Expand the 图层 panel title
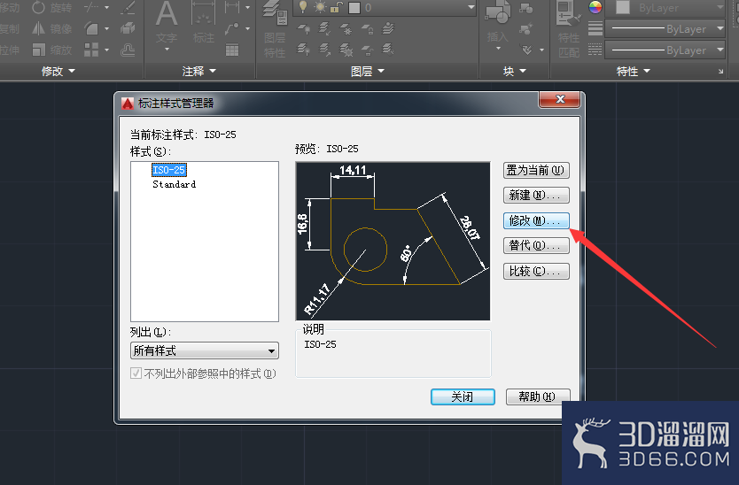The height and width of the screenshot is (485, 739). coord(367,71)
